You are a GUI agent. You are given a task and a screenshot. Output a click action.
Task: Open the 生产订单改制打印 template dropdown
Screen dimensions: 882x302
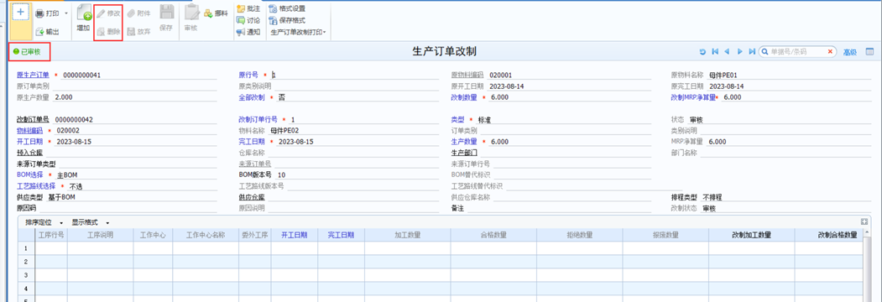[x=298, y=32]
